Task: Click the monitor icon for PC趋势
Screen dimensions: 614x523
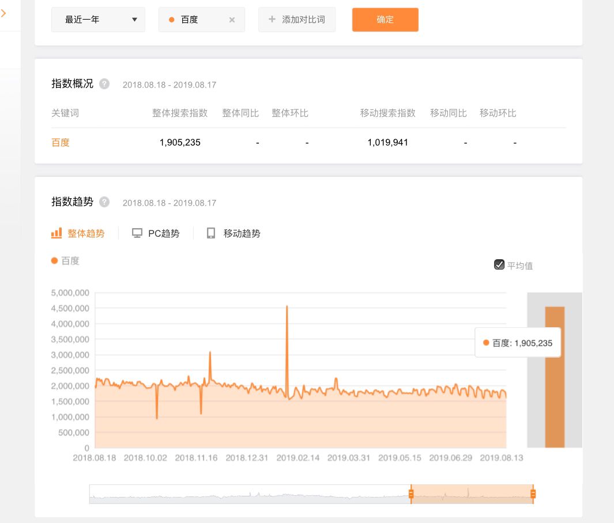Action: pos(137,233)
